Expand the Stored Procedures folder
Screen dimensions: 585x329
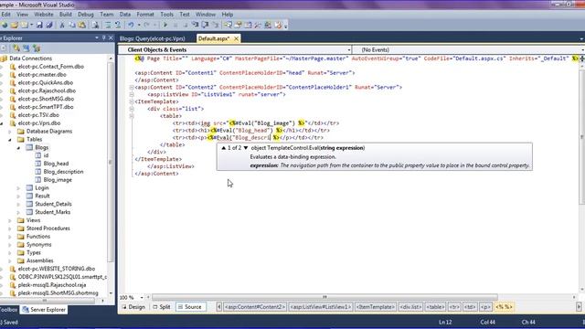(x=10, y=228)
